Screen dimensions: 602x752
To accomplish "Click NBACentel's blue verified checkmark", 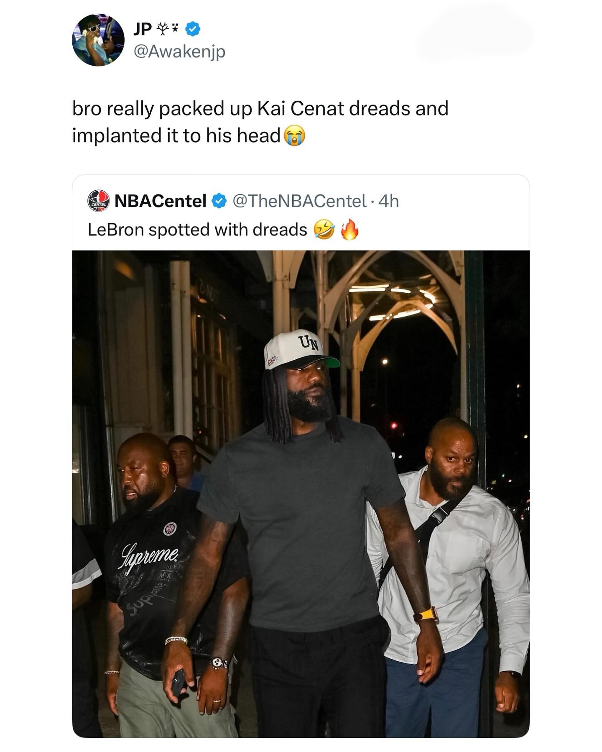I will tap(219, 201).
